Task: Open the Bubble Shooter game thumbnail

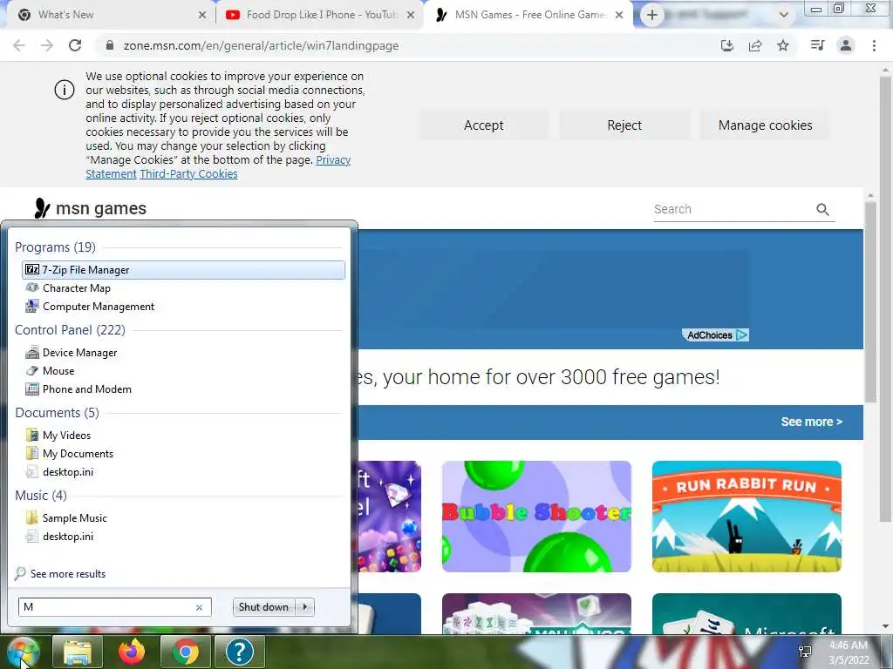Action: click(536, 517)
